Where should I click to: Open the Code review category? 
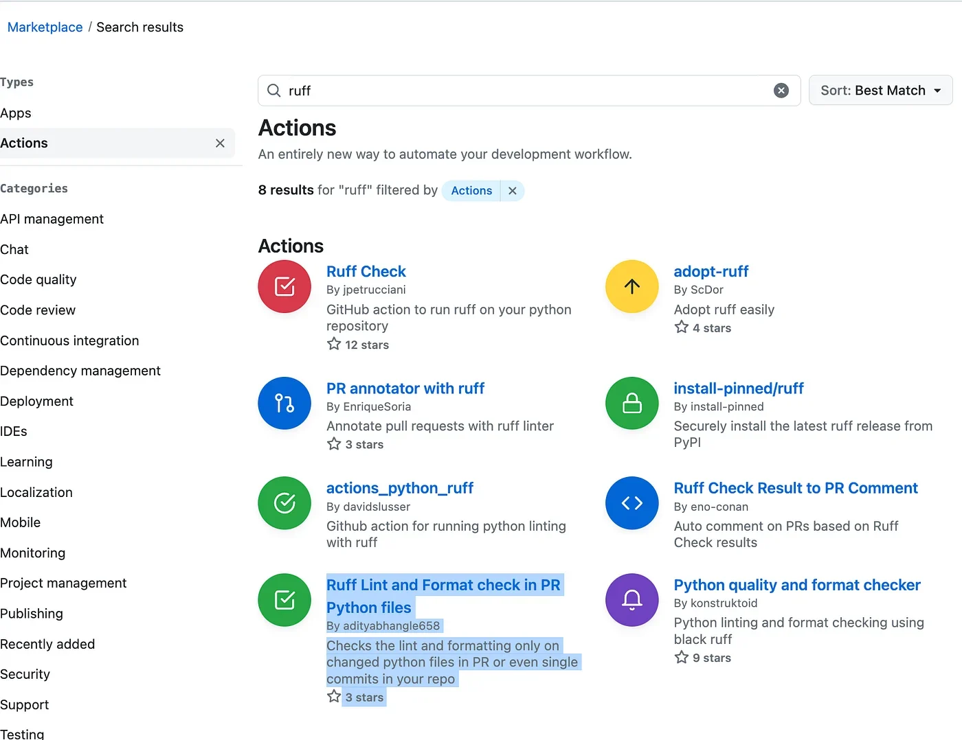tap(38, 310)
